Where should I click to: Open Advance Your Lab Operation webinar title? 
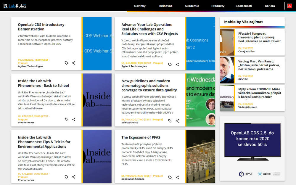[x=149, y=29]
